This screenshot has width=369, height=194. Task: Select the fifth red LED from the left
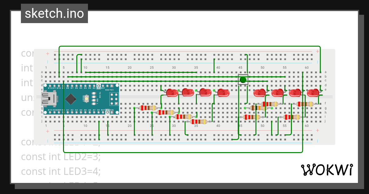pos(260,92)
